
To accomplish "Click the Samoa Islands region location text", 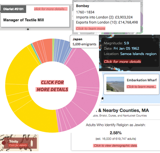I will 138,54.
